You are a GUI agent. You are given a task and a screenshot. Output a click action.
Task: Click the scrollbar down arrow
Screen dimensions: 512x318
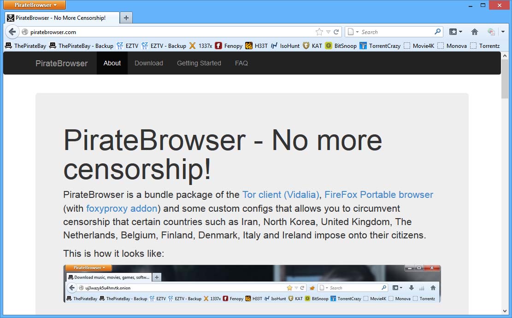[x=505, y=311]
